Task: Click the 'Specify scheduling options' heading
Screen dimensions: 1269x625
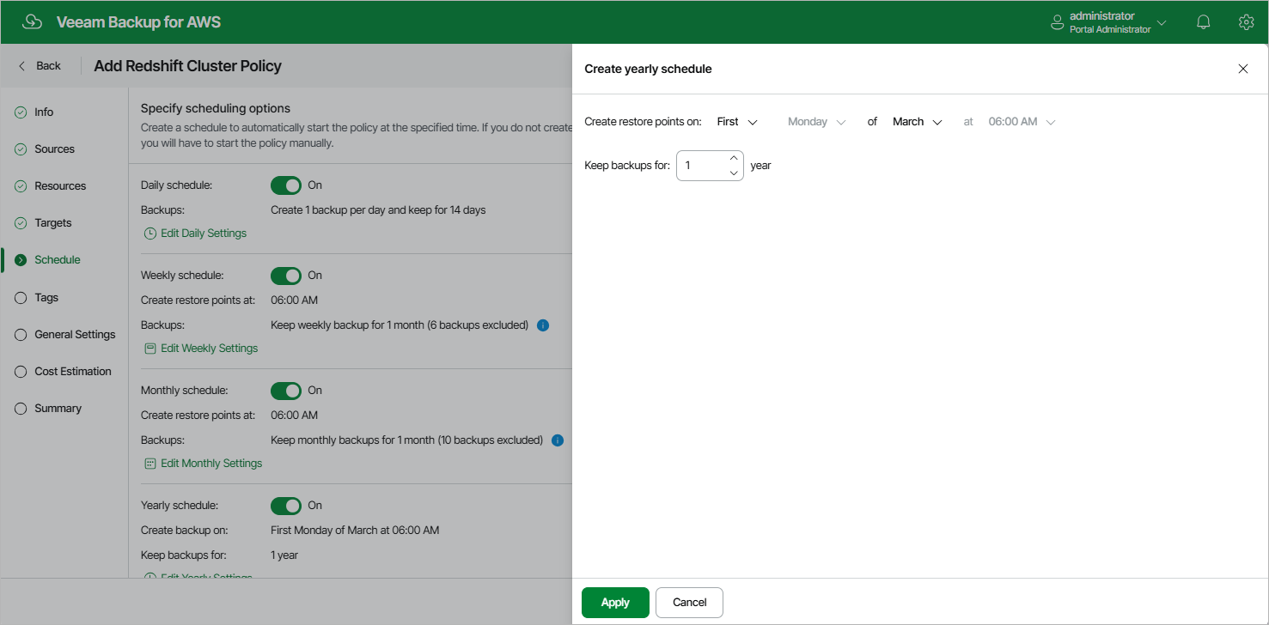Action: coord(216,109)
